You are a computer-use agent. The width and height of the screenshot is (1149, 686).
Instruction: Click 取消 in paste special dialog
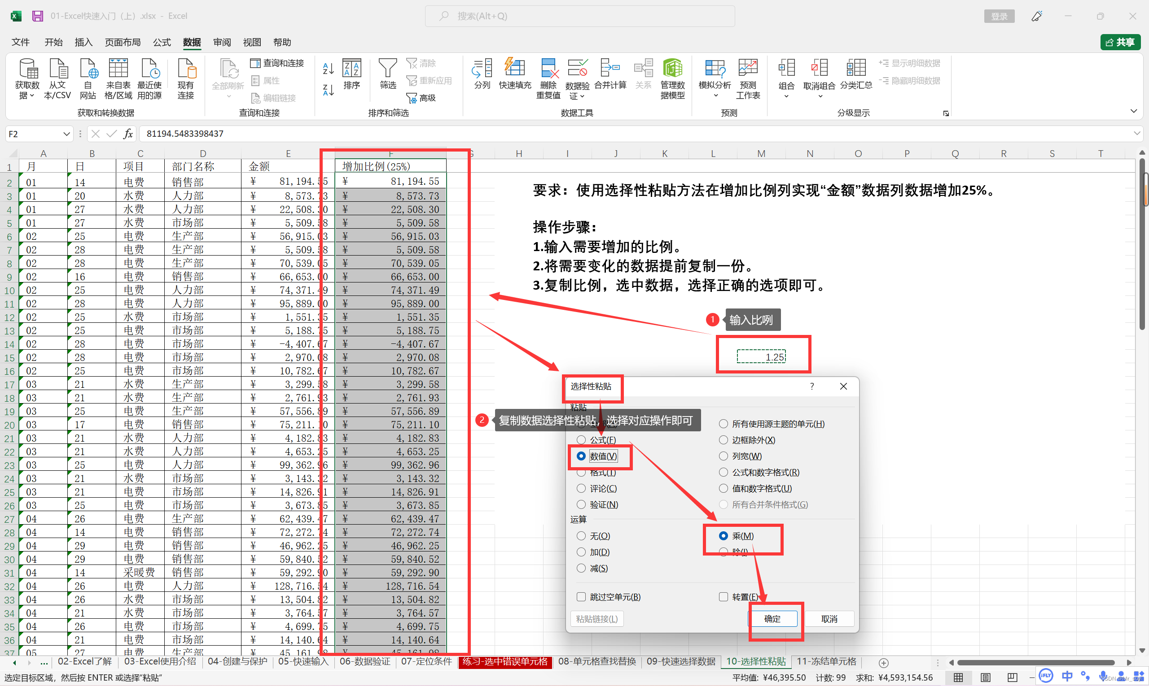829,618
